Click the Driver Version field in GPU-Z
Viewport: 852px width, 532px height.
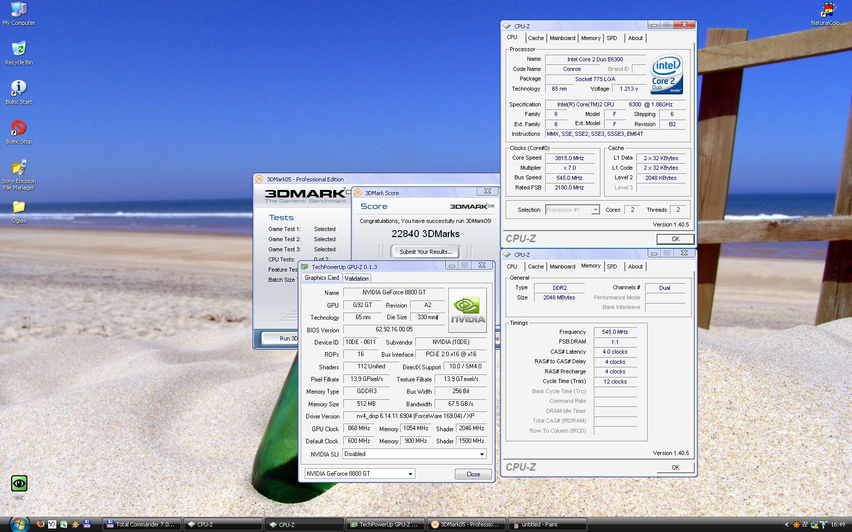[415, 416]
